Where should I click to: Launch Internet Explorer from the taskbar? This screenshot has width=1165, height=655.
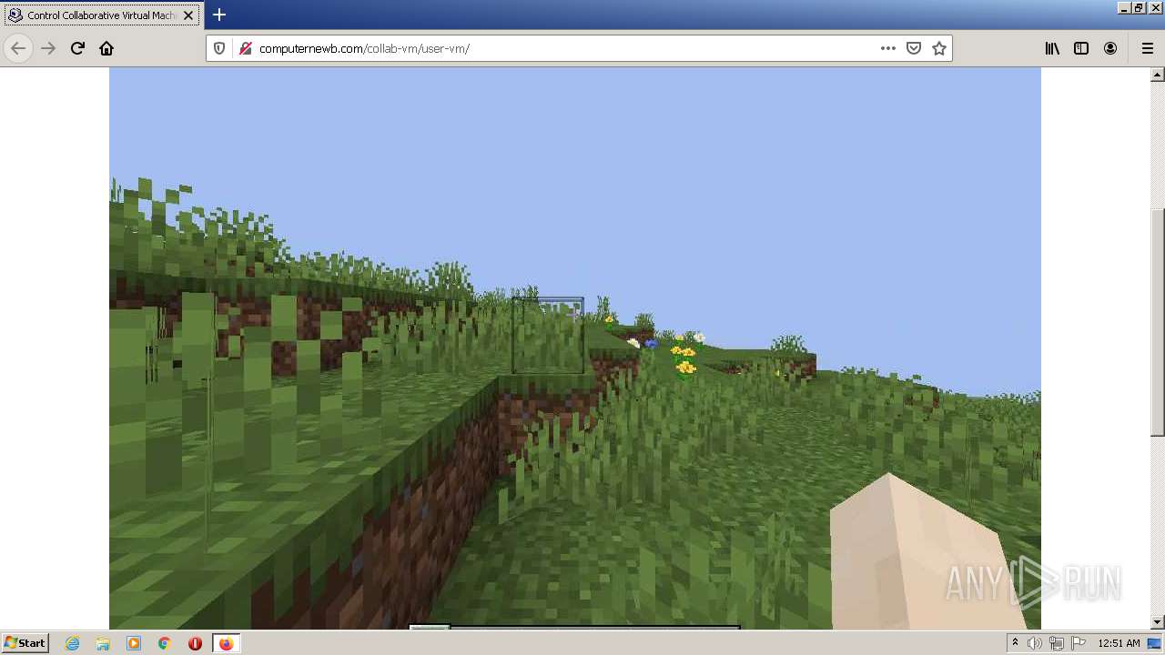(x=73, y=643)
